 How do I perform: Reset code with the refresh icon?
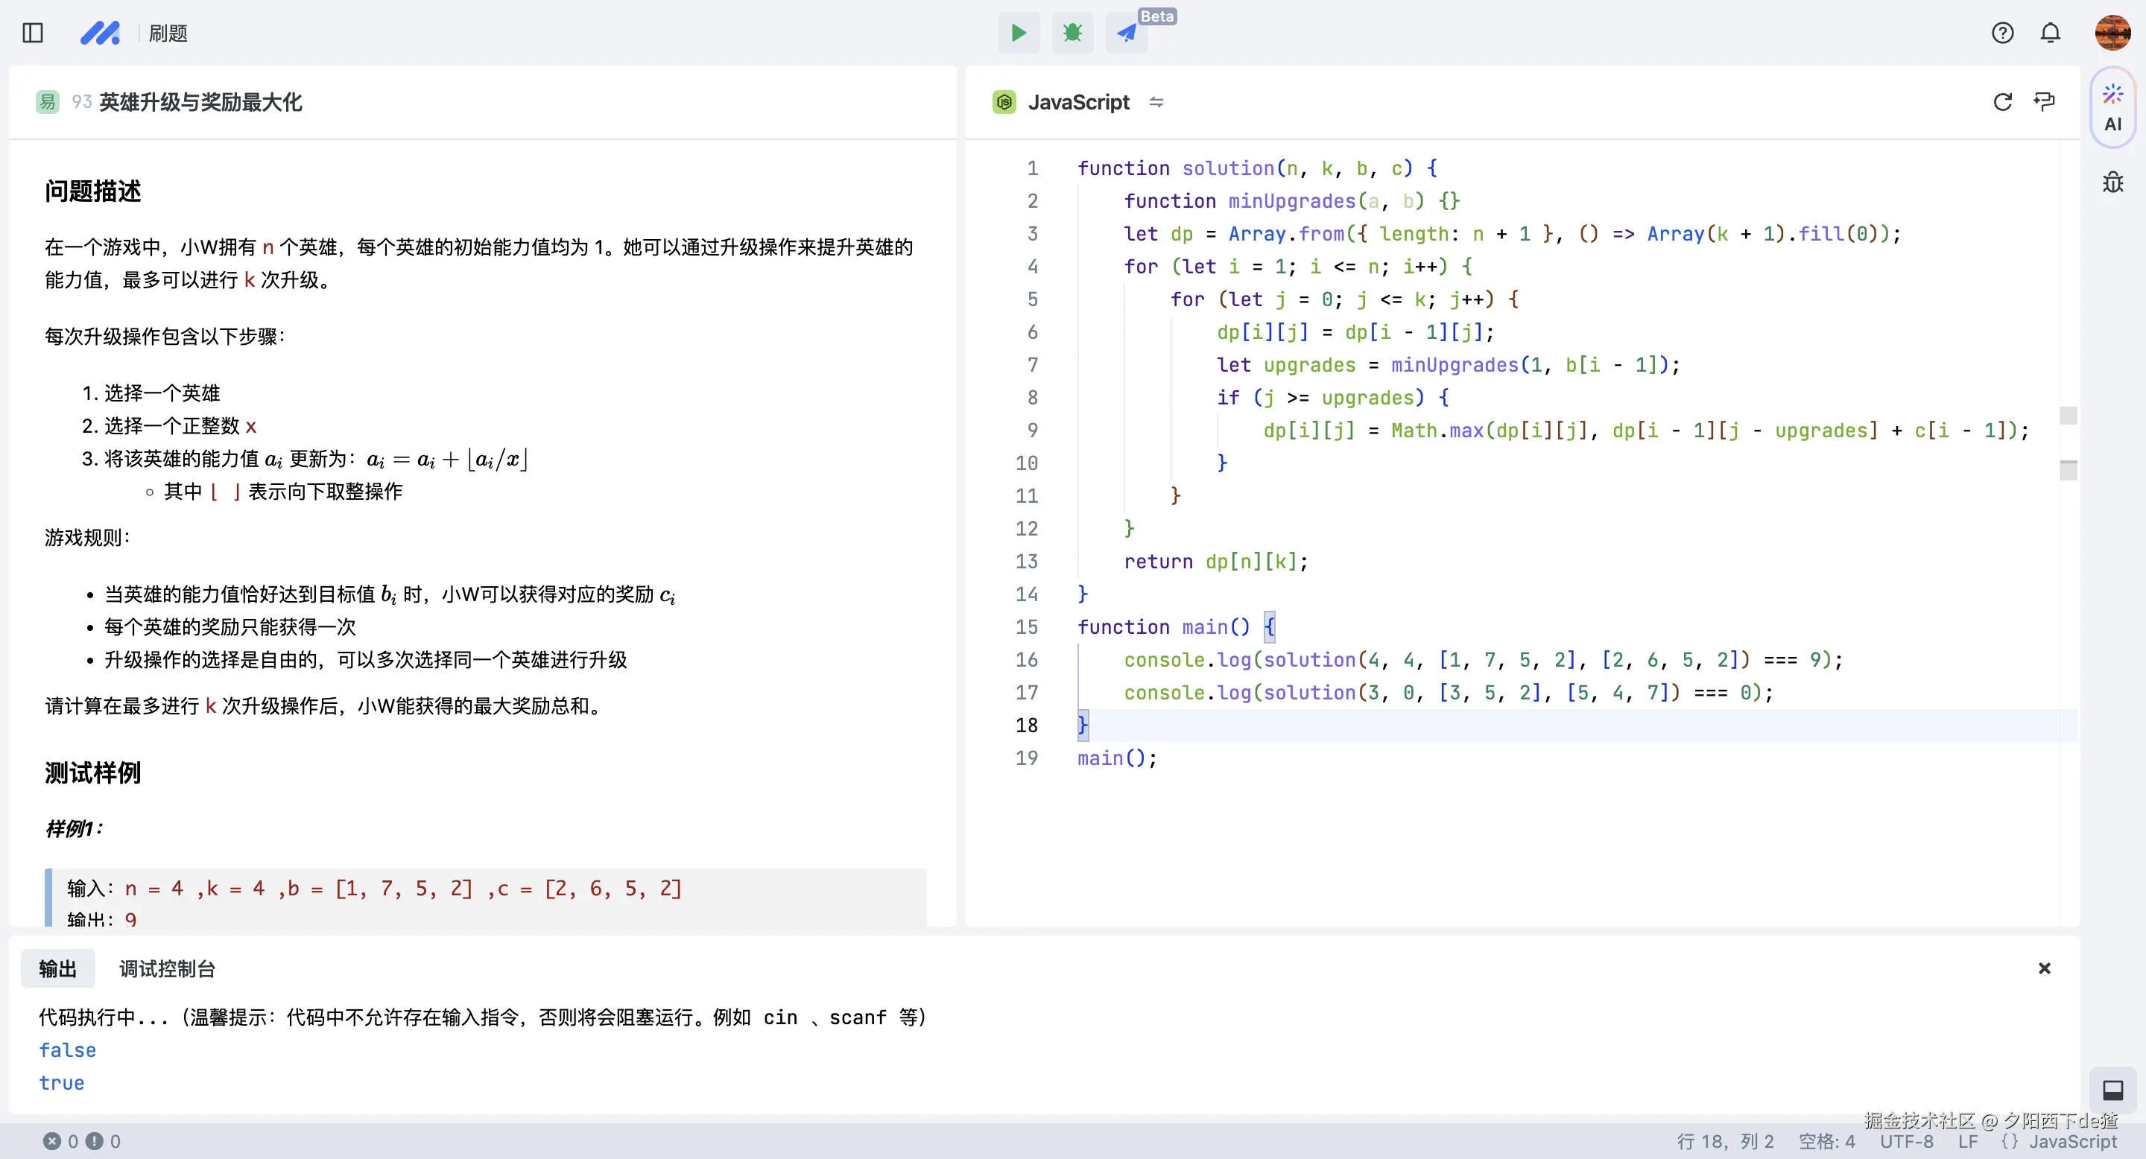click(2002, 101)
